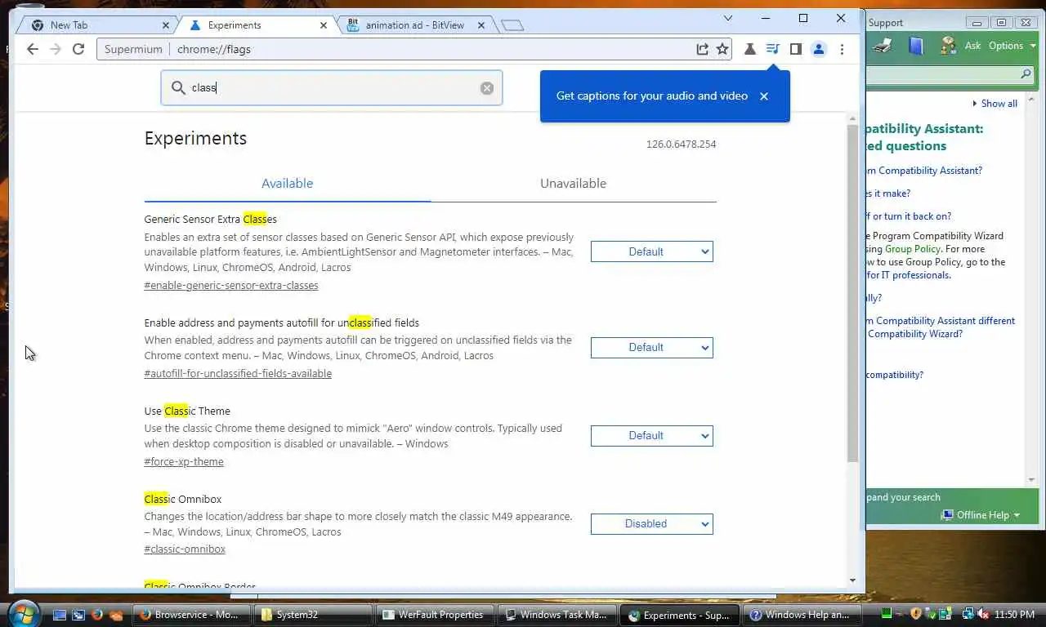Open the Options menu in Help window
This screenshot has height=627, width=1046.
coord(1012,46)
